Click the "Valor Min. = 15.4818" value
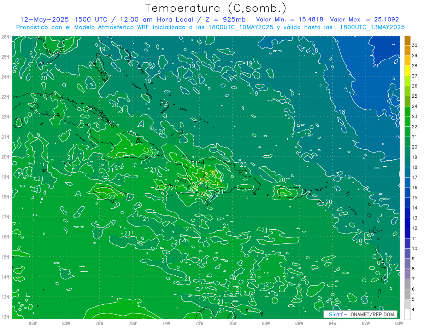424x328 pixels. coord(290,19)
